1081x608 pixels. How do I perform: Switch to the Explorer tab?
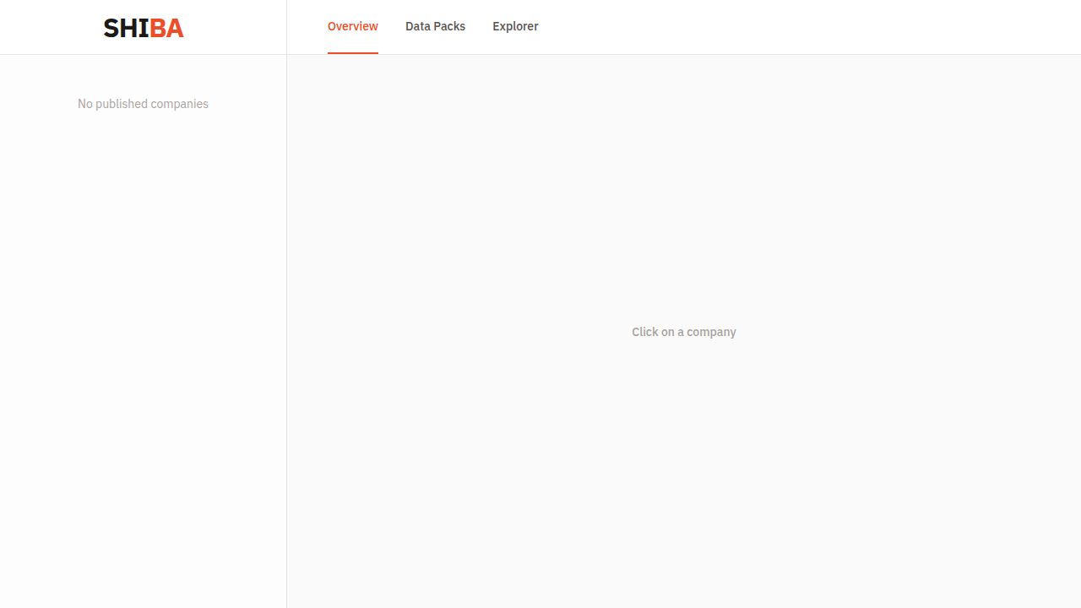pyautogui.click(x=515, y=26)
